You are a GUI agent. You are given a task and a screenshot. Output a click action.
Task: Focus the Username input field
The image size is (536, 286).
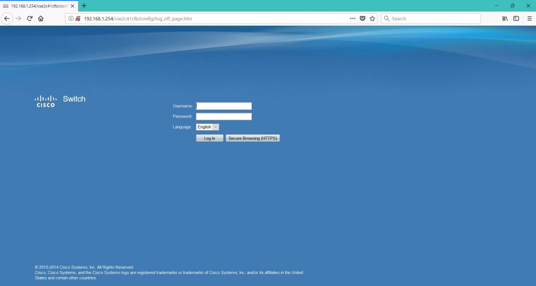224,106
